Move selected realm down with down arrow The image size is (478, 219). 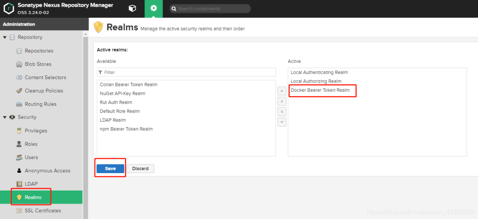click(x=282, y=122)
